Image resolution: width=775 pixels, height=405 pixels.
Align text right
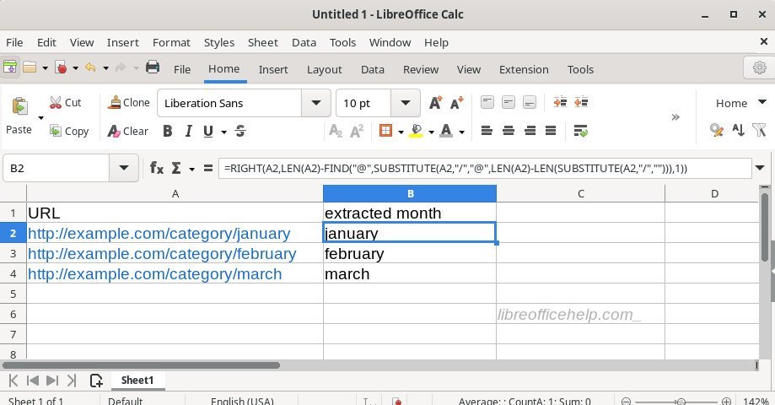pyautogui.click(x=530, y=131)
